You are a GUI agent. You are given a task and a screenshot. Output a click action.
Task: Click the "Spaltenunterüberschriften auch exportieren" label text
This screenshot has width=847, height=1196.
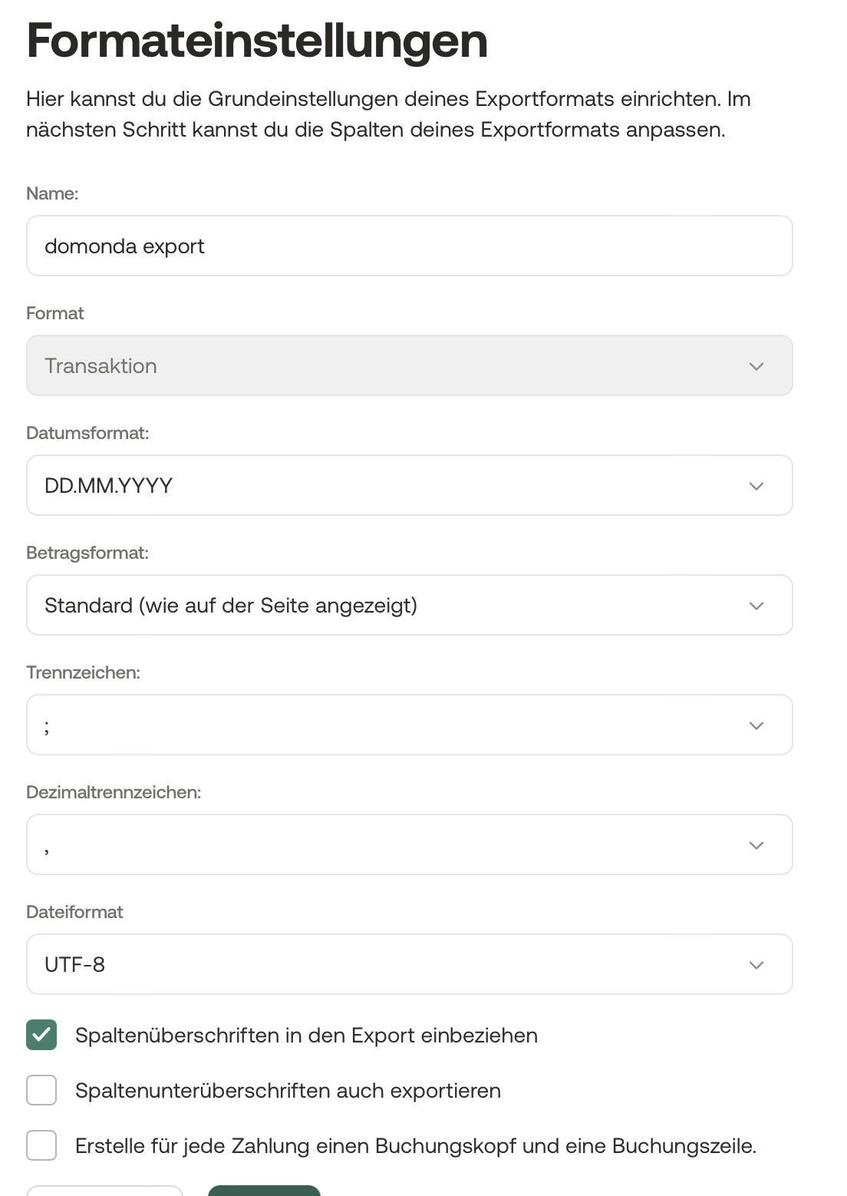point(288,1091)
